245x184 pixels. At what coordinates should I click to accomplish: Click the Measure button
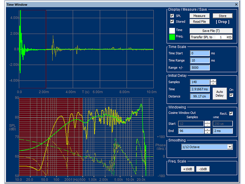tap(199, 16)
